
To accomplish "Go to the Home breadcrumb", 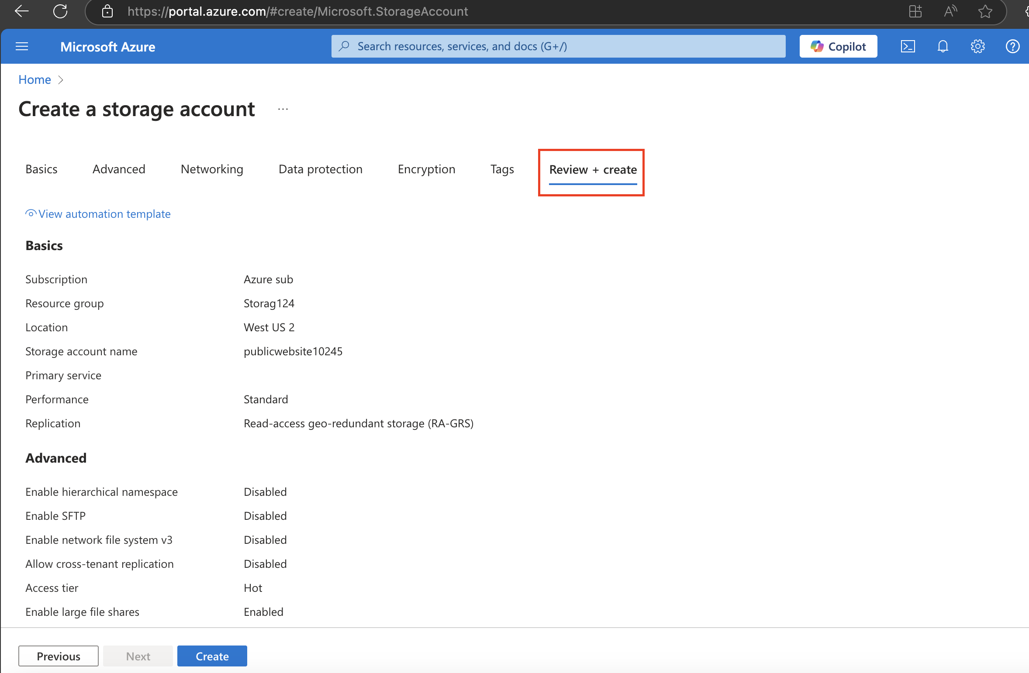I will tap(35, 79).
